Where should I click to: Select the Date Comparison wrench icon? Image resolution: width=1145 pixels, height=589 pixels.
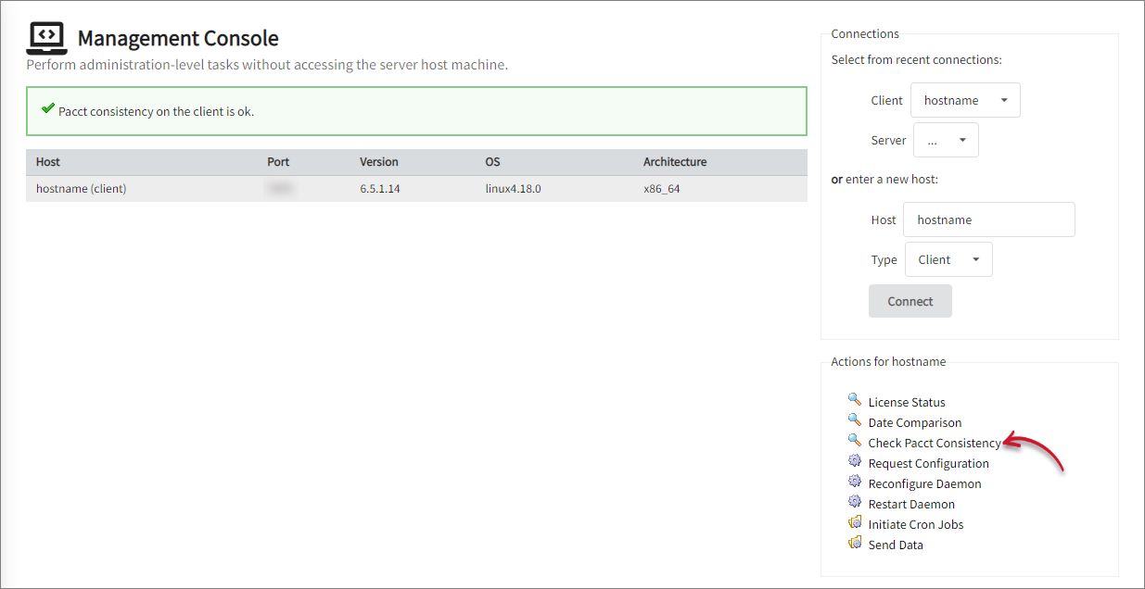point(855,420)
